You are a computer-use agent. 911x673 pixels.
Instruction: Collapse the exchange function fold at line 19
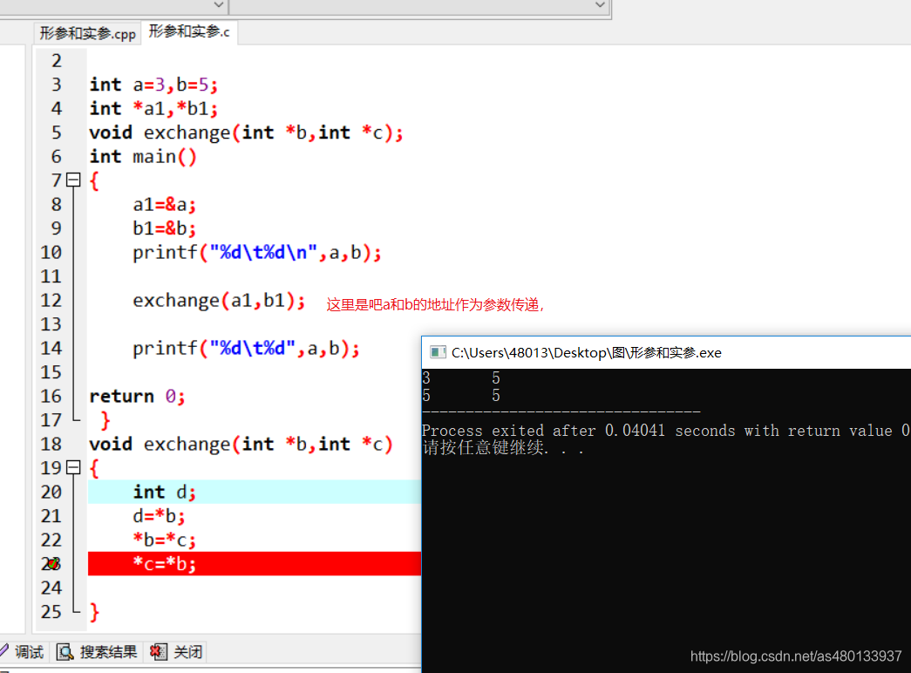coord(73,467)
